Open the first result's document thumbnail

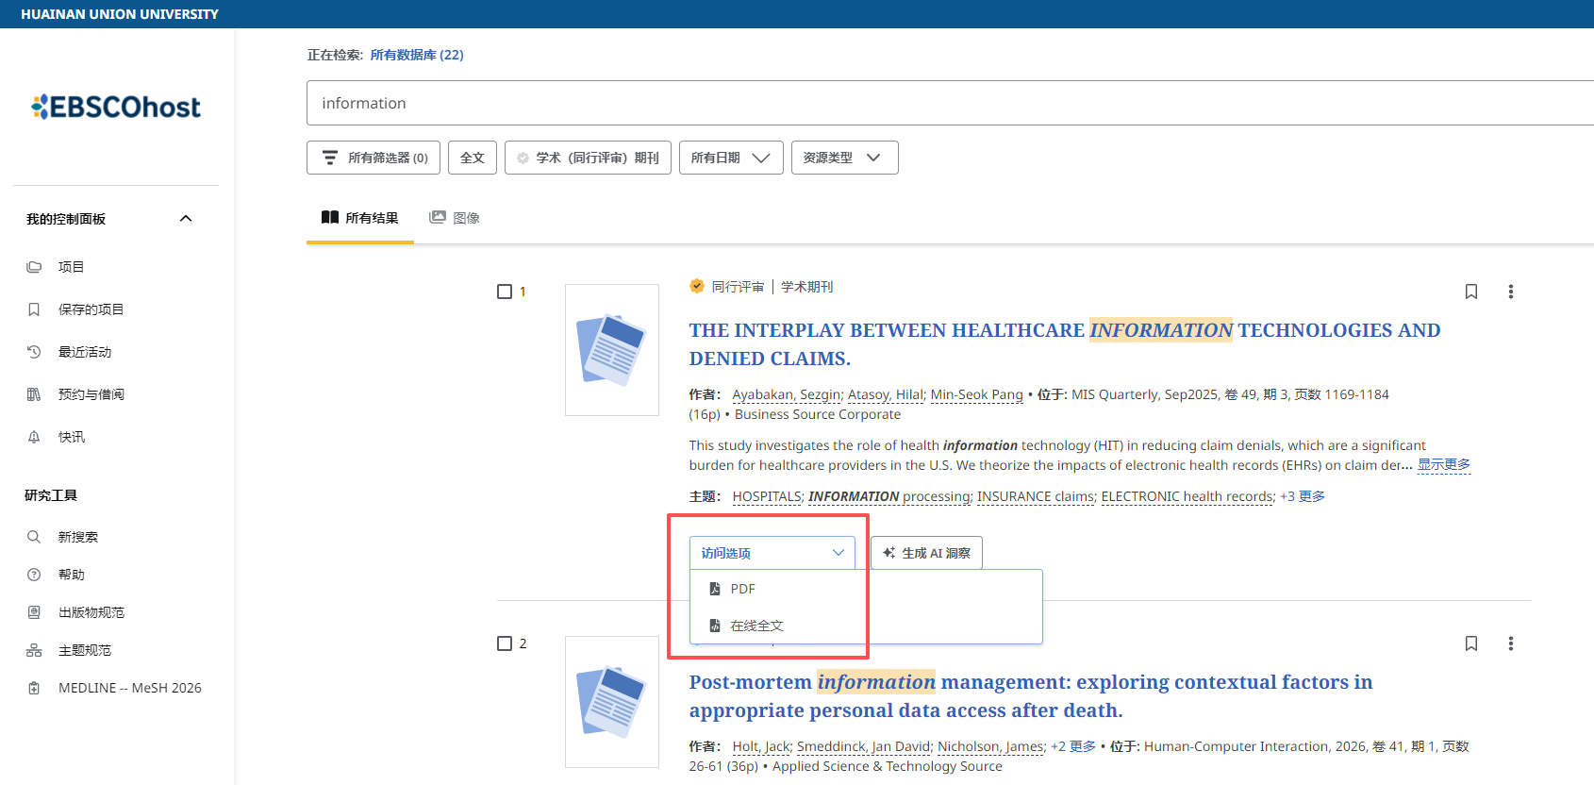click(612, 350)
